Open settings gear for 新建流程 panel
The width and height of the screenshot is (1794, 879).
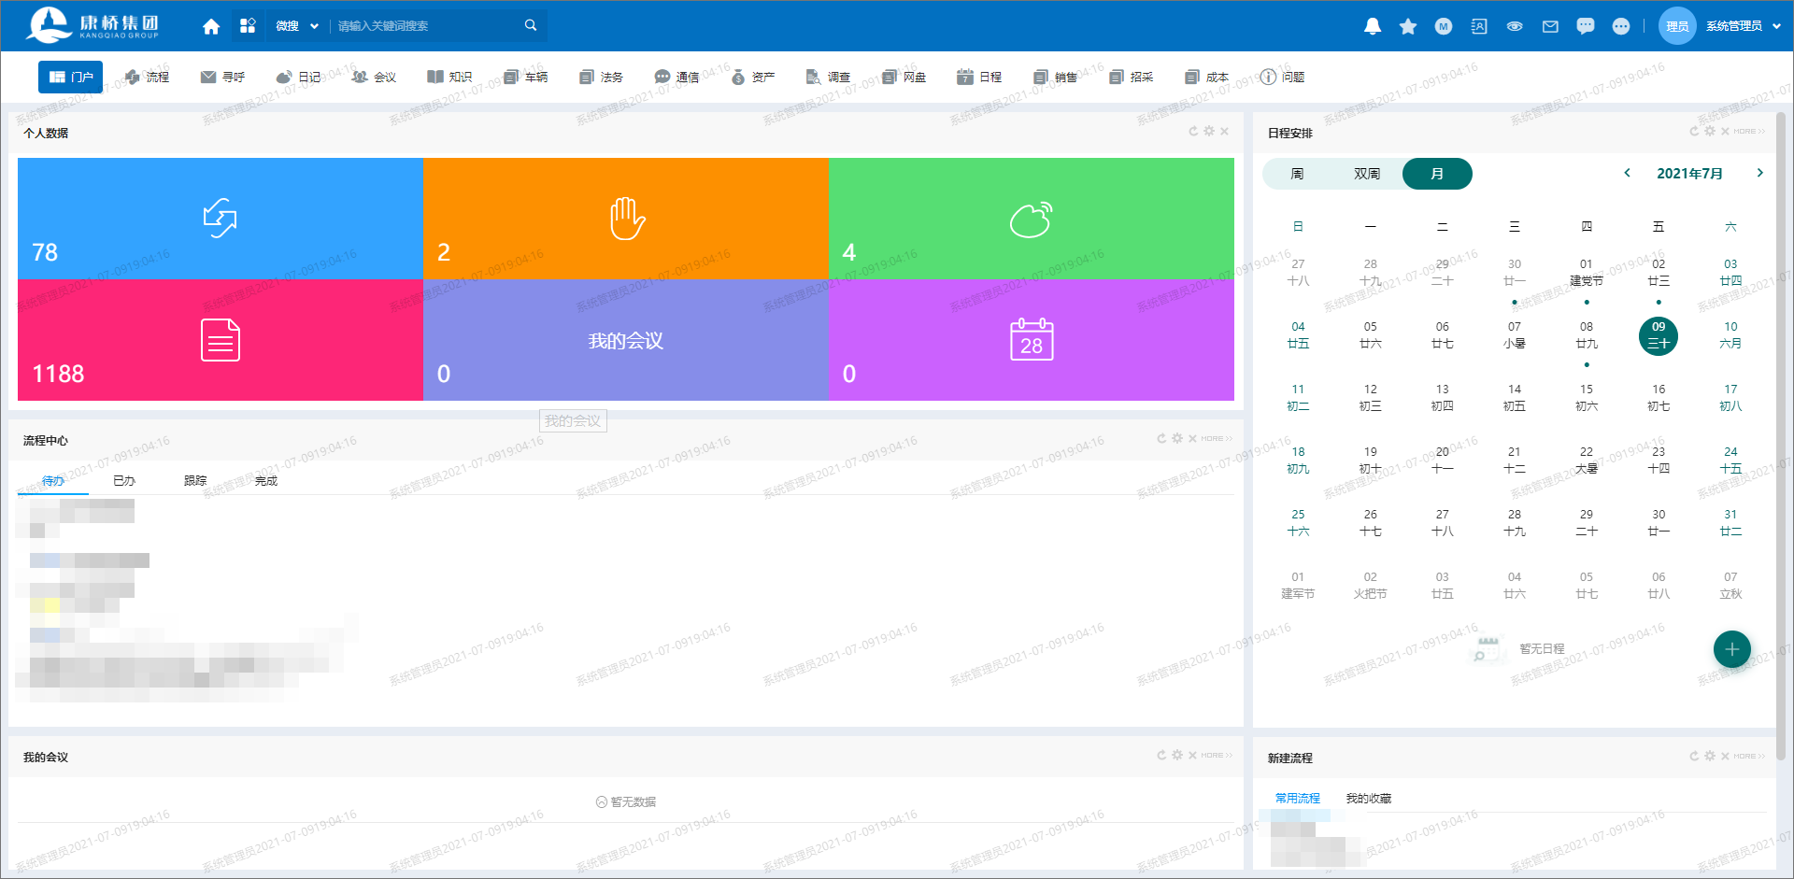coord(1710,756)
